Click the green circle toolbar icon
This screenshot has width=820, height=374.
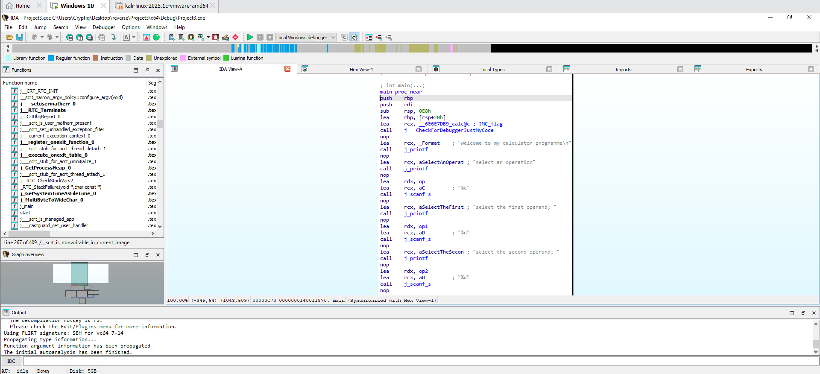tap(156, 38)
